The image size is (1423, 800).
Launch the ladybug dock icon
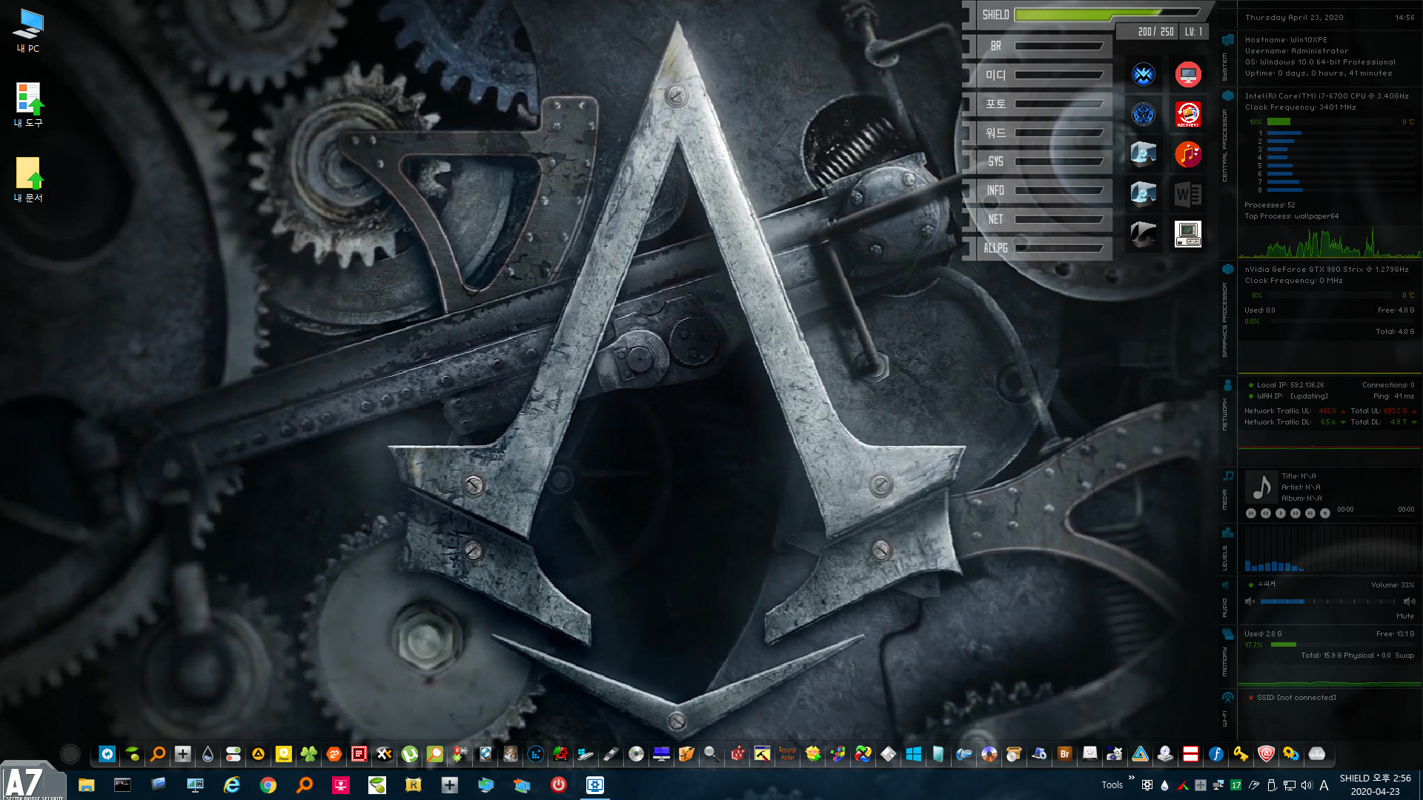(x=560, y=754)
